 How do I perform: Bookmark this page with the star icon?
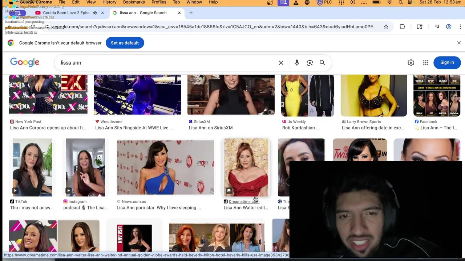pyautogui.click(x=386, y=27)
